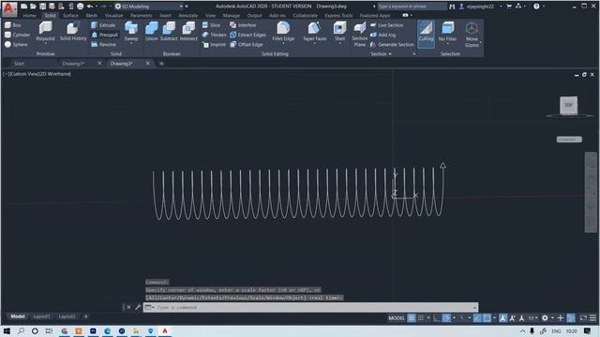Viewport: 600px width, 337px height.
Task: Switch to the Mesh ribbon tab
Action: click(92, 16)
